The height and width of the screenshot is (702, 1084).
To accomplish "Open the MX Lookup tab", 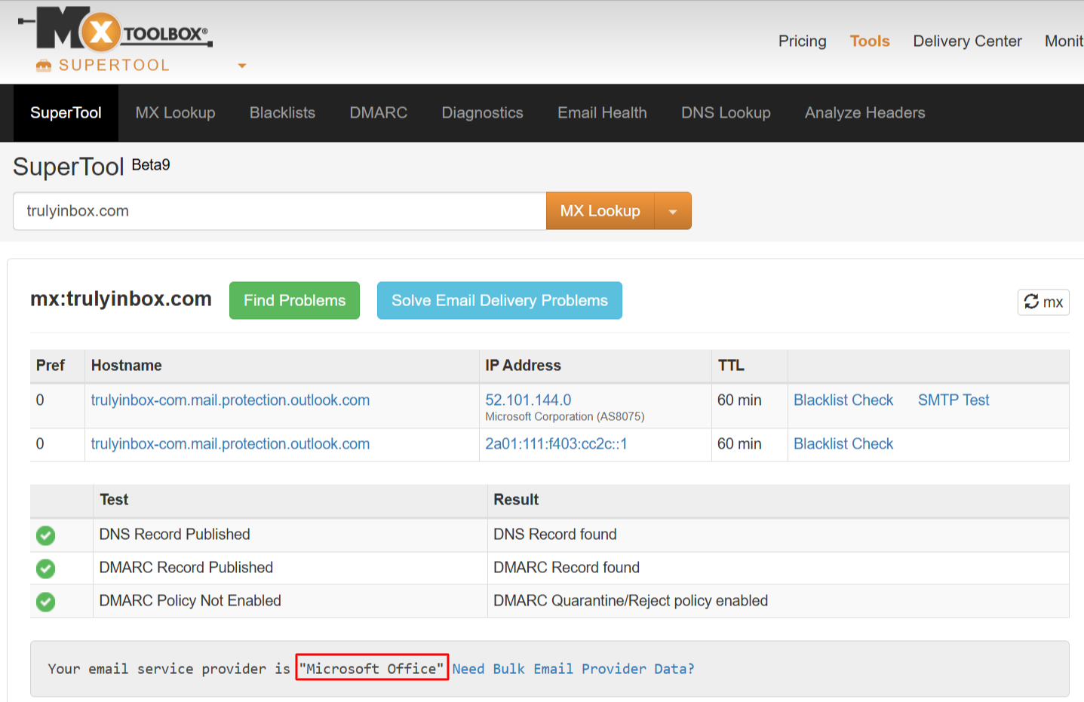I will [x=176, y=113].
